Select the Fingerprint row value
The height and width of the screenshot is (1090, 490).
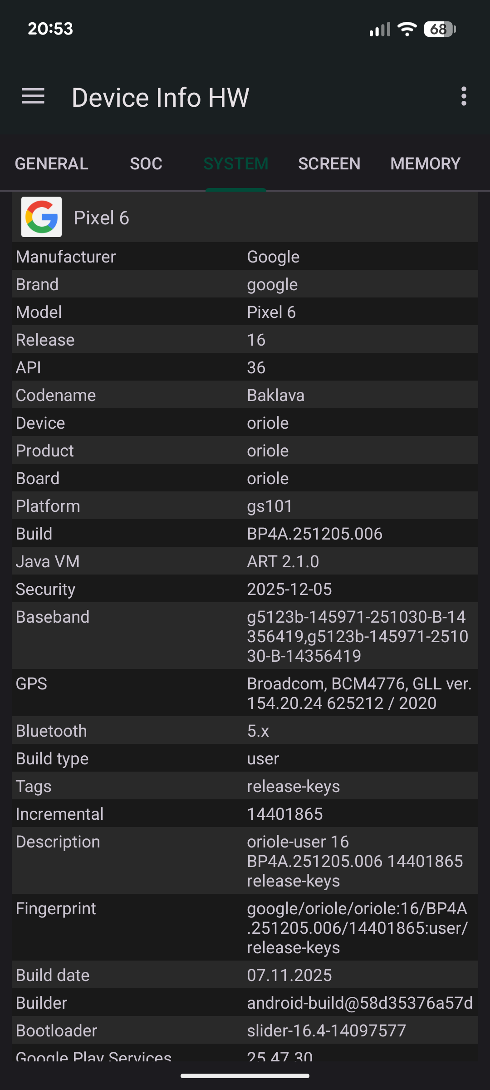click(358, 928)
